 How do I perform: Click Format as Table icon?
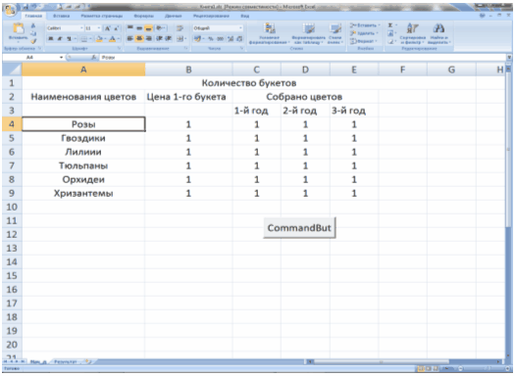click(308, 33)
